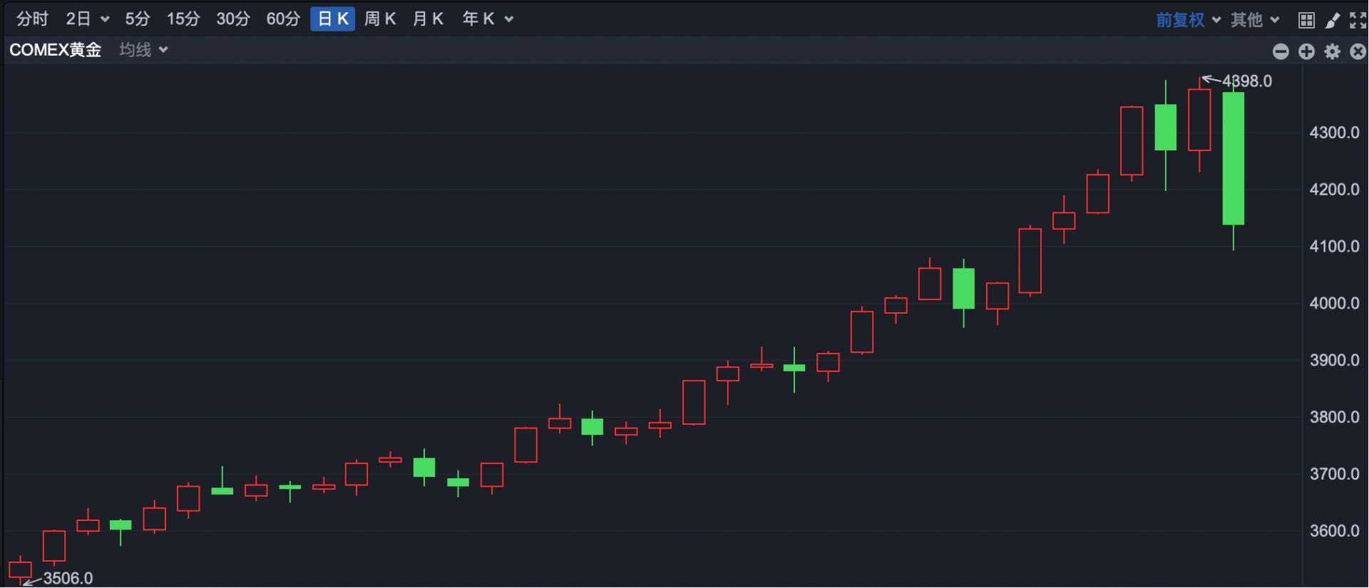
Task: Click the last large green candlestick
Action: [x=1233, y=158]
